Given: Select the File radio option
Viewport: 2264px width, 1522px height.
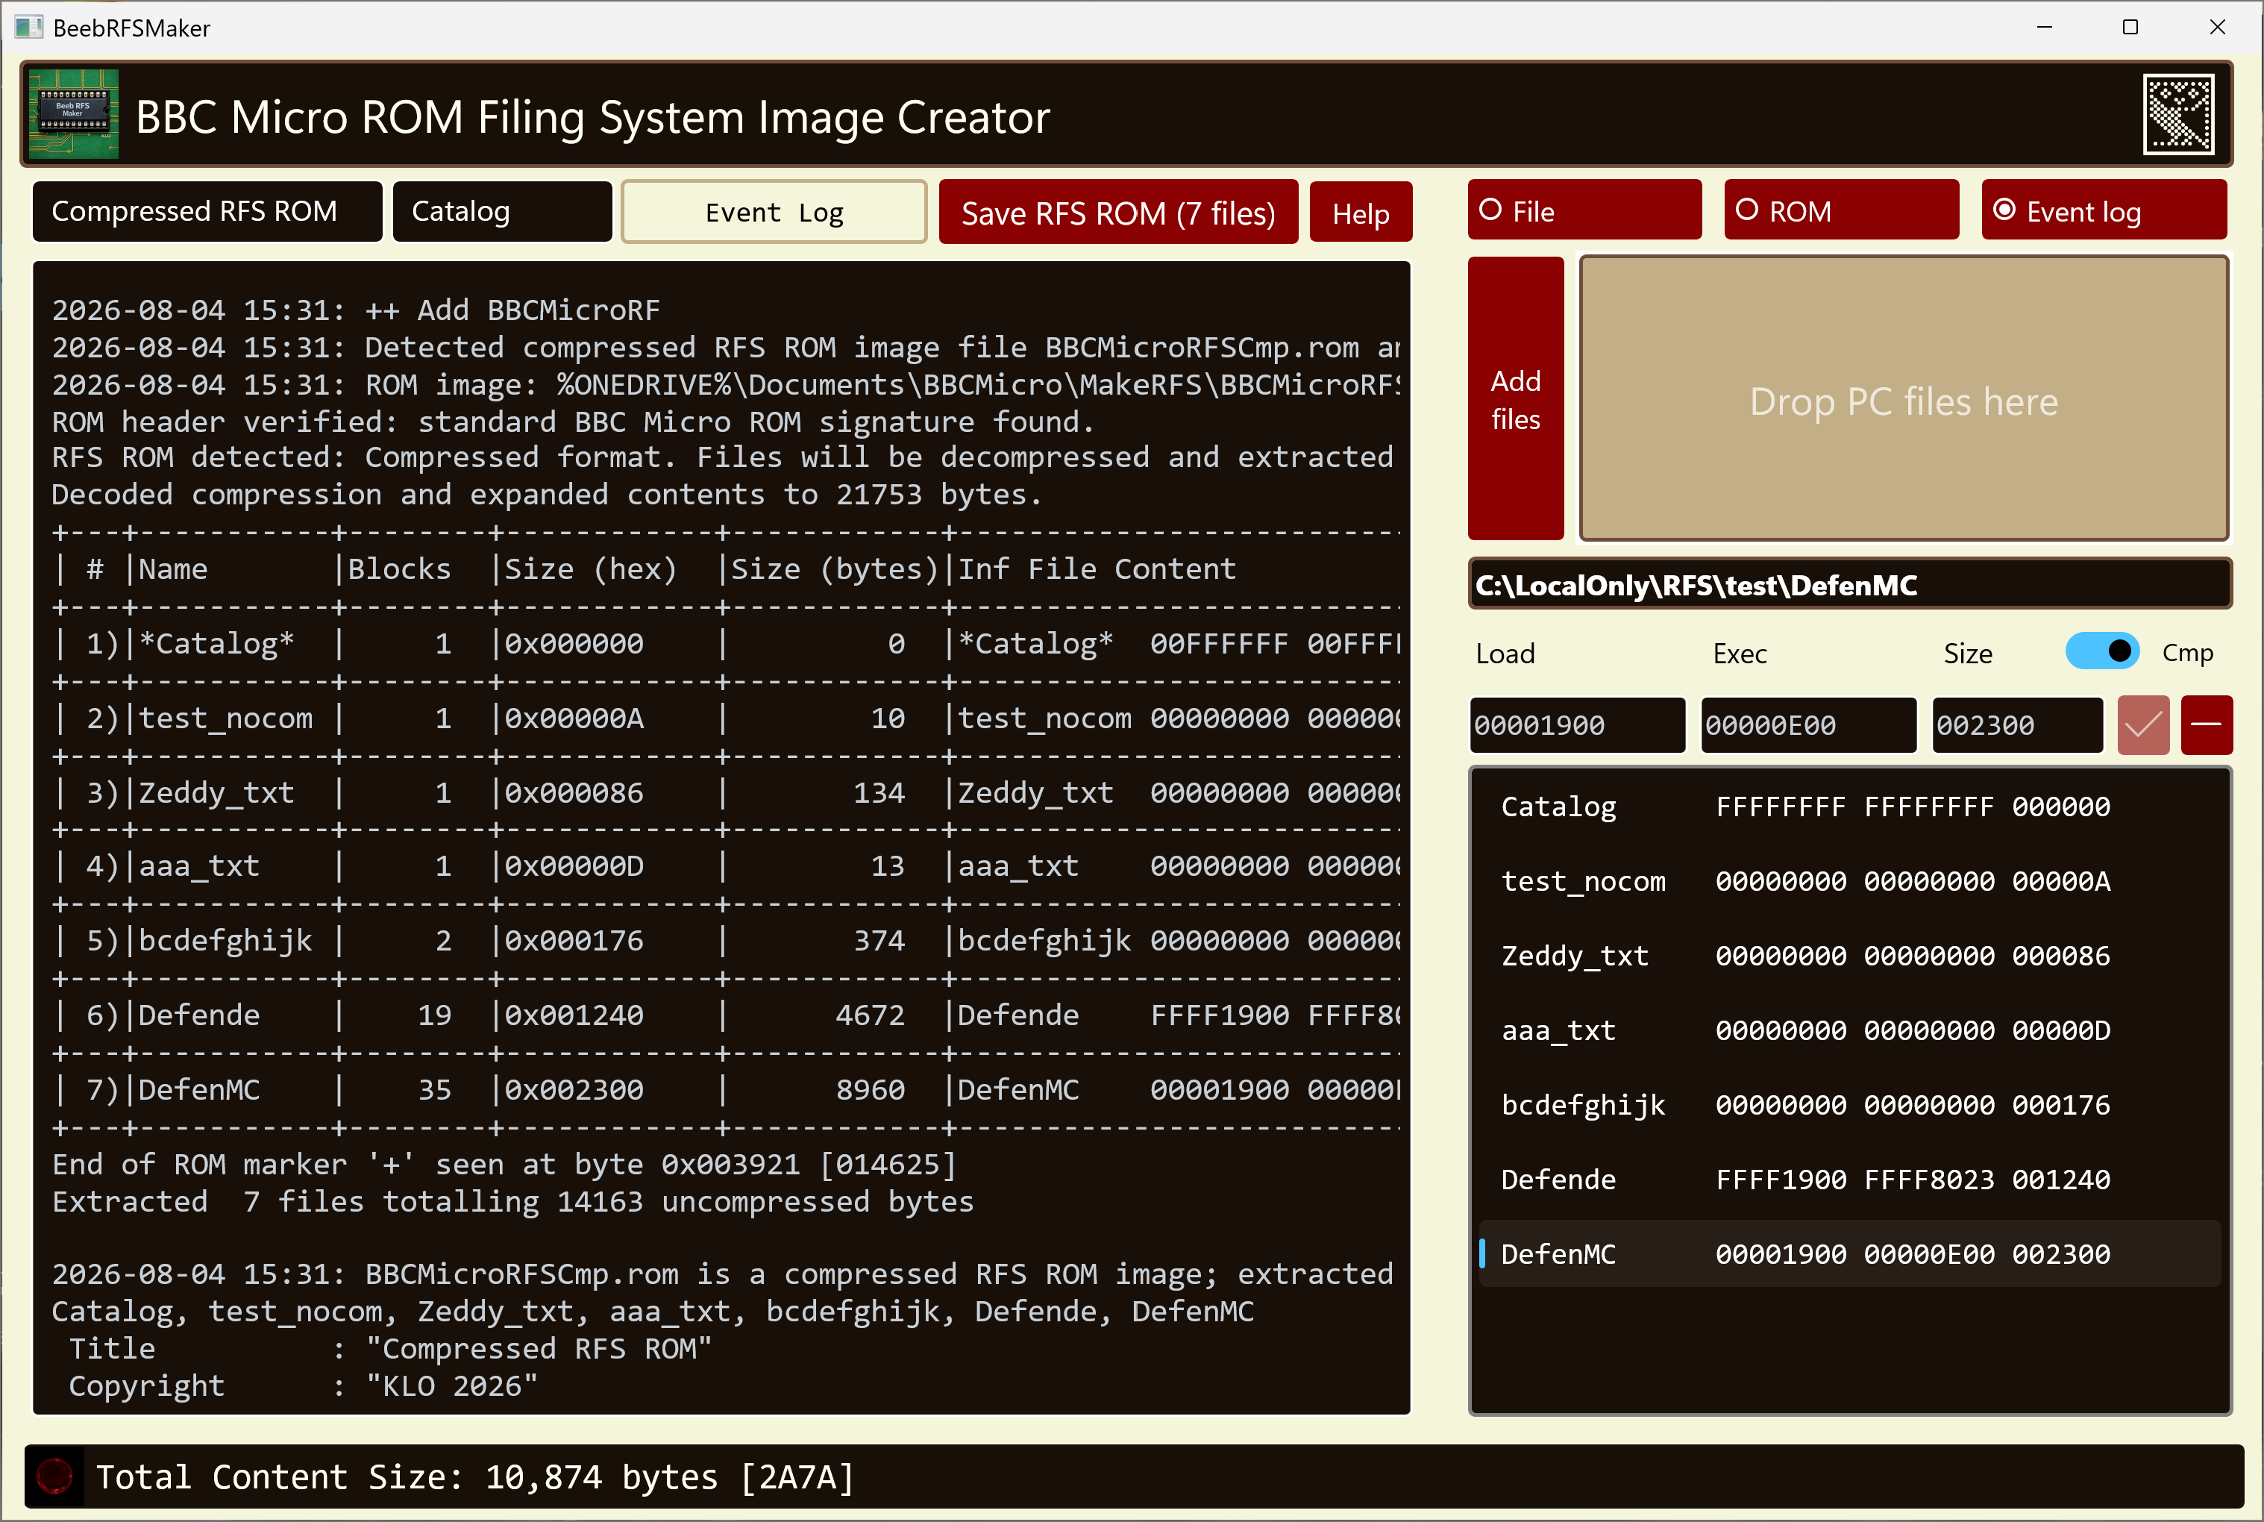Looking at the screenshot, I should [x=1584, y=210].
